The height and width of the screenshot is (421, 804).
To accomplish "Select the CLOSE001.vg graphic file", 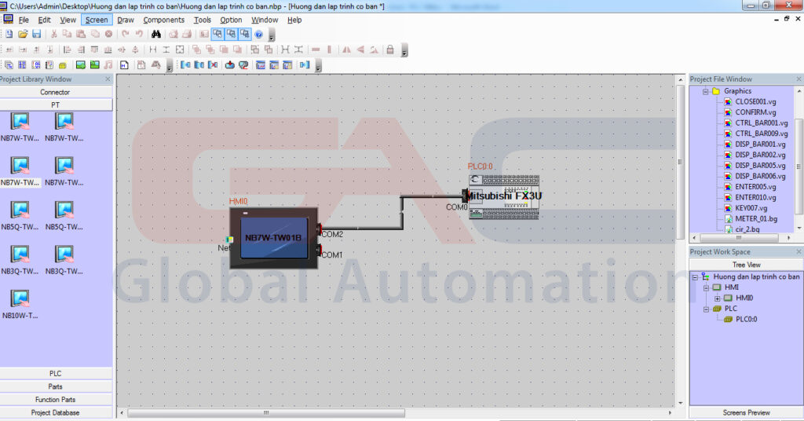I will pyautogui.click(x=755, y=101).
